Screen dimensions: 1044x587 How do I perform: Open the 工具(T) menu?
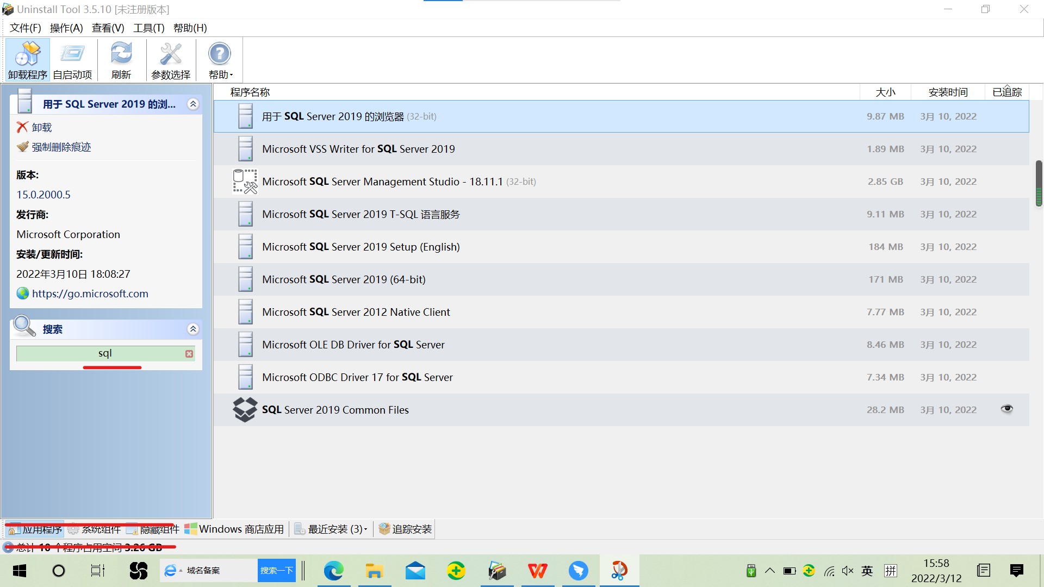click(x=148, y=28)
